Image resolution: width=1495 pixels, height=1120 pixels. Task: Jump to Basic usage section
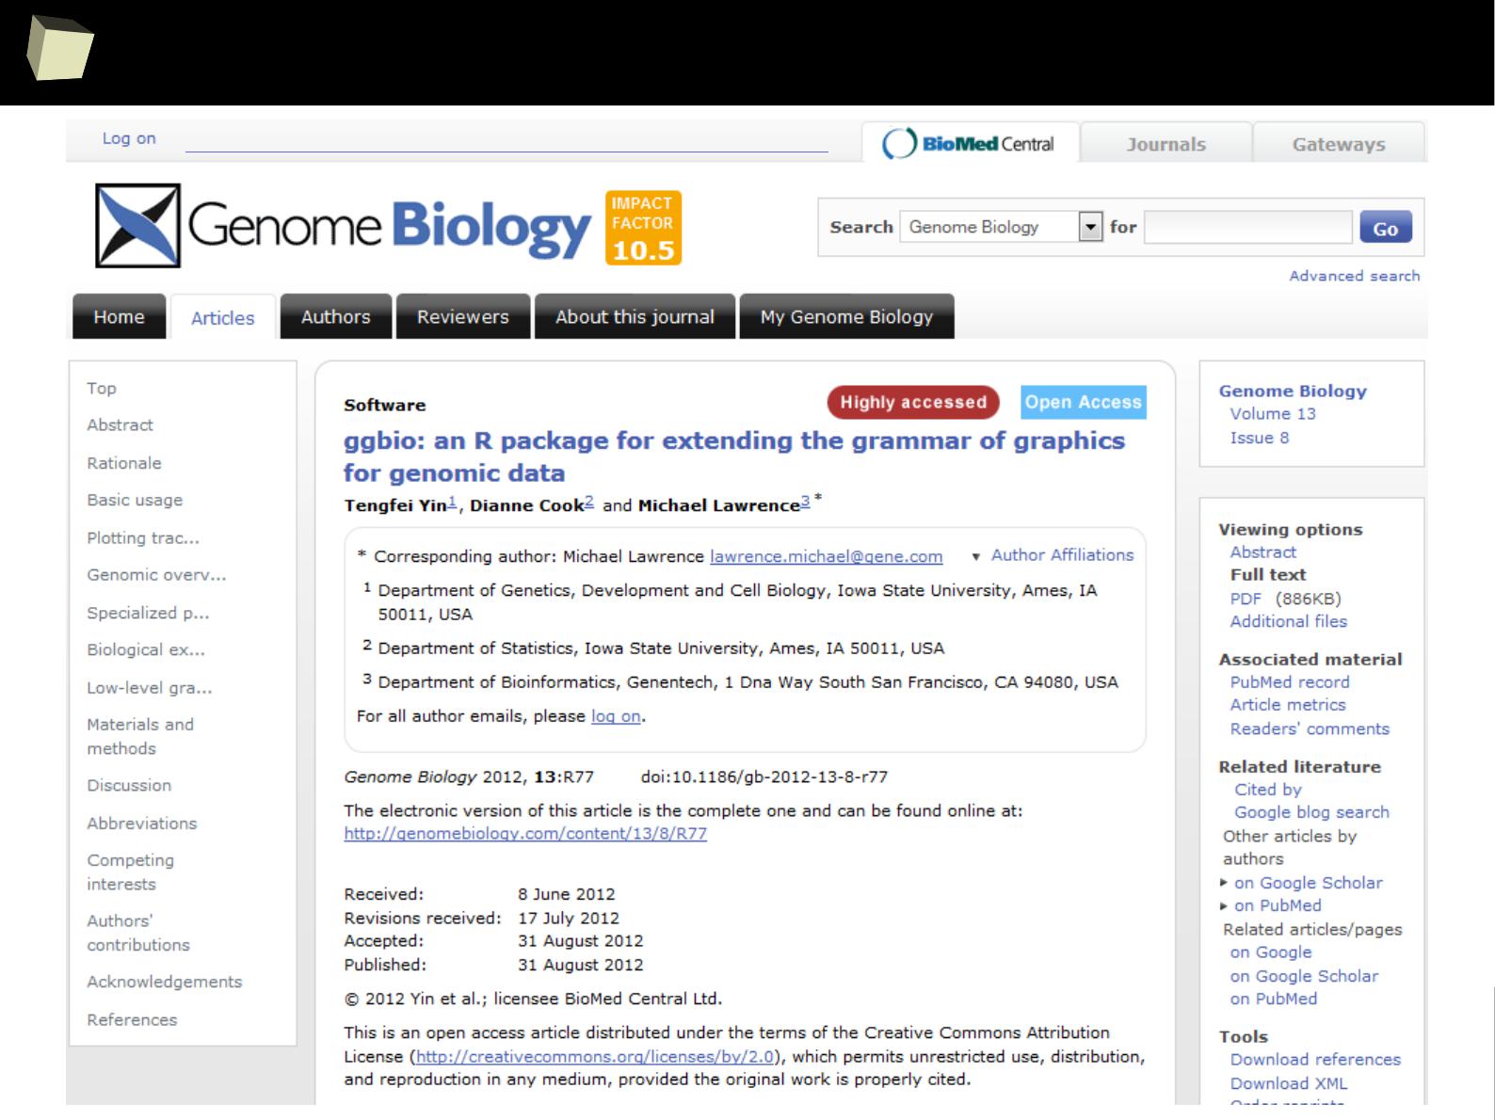click(x=135, y=500)
